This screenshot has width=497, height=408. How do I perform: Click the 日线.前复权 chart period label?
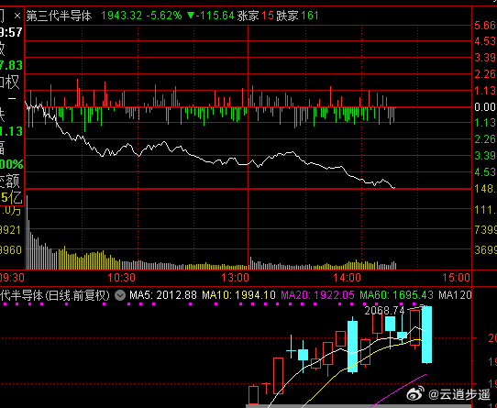[77, 295]
